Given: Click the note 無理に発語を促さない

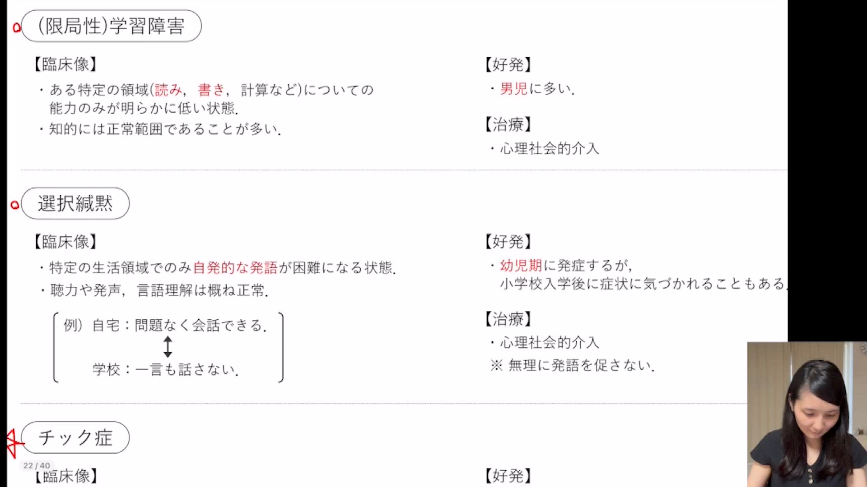Looking at the screenshot, I should 581,365.
